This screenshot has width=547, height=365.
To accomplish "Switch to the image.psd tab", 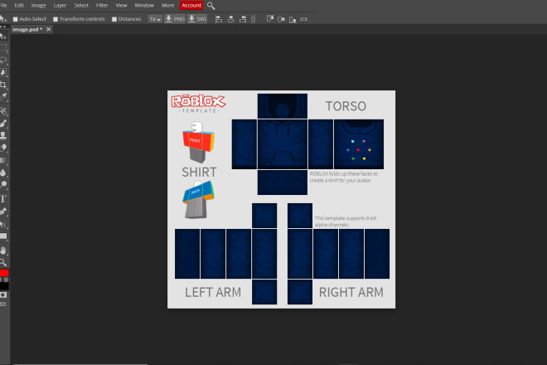I will (27, 29).
